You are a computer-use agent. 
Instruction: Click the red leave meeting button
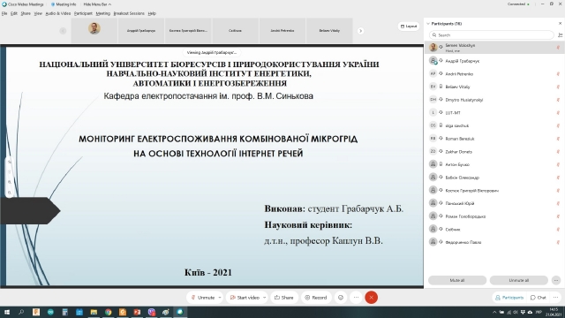371,298
